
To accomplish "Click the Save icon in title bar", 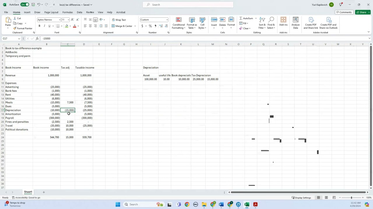I will [33, 5].
